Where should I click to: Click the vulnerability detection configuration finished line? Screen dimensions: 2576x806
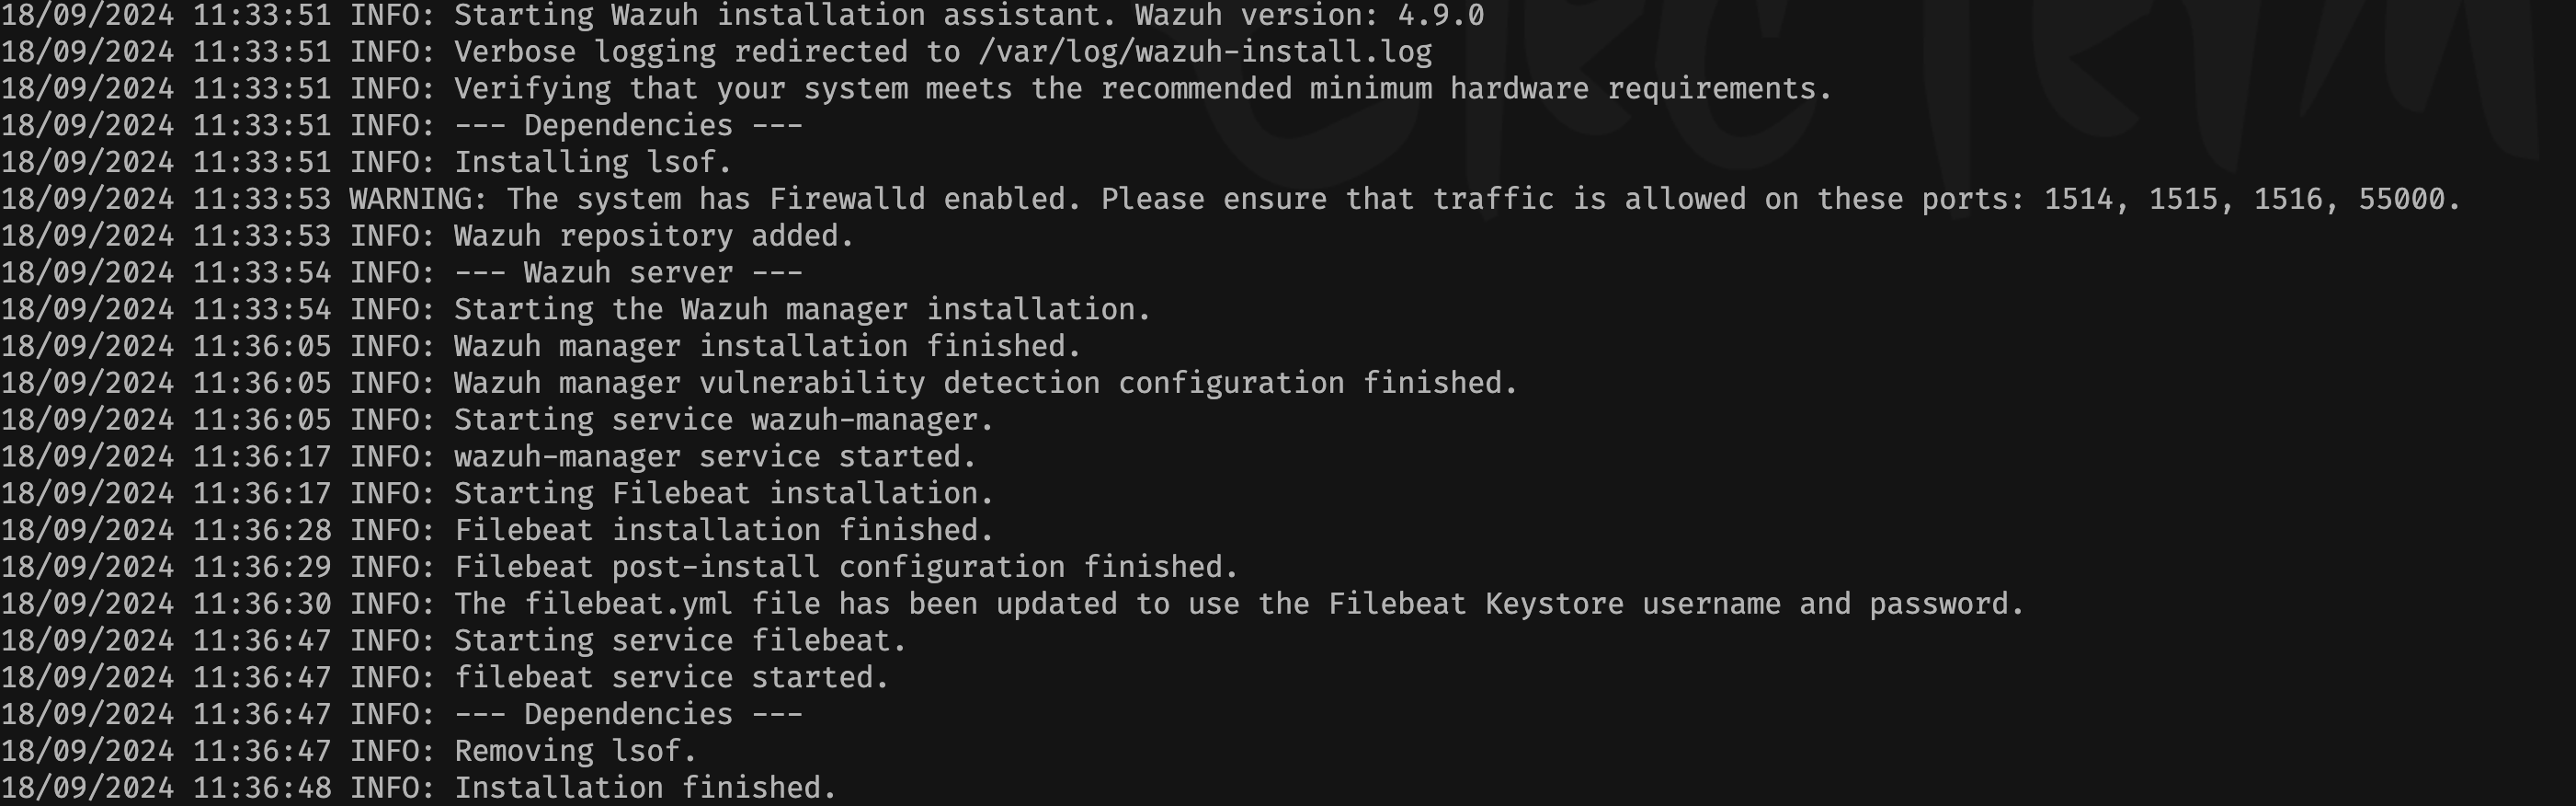[x=985, y=384]
